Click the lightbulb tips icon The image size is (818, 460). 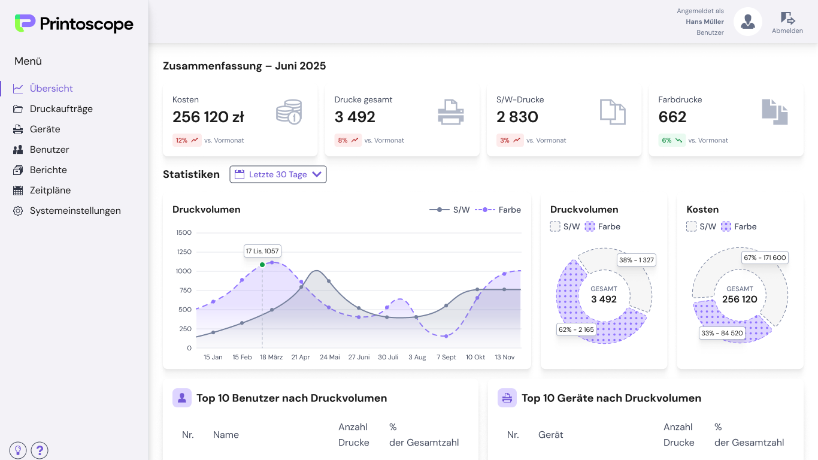click(x=18, y=450)
